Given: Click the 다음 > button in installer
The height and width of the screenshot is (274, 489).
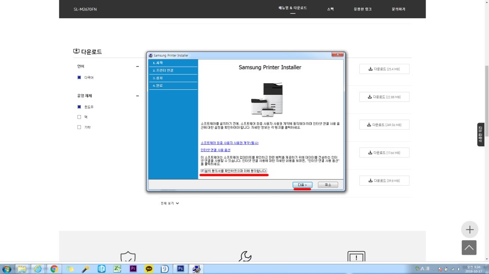Looking at the screenshot, I should (x=303, y=185).
